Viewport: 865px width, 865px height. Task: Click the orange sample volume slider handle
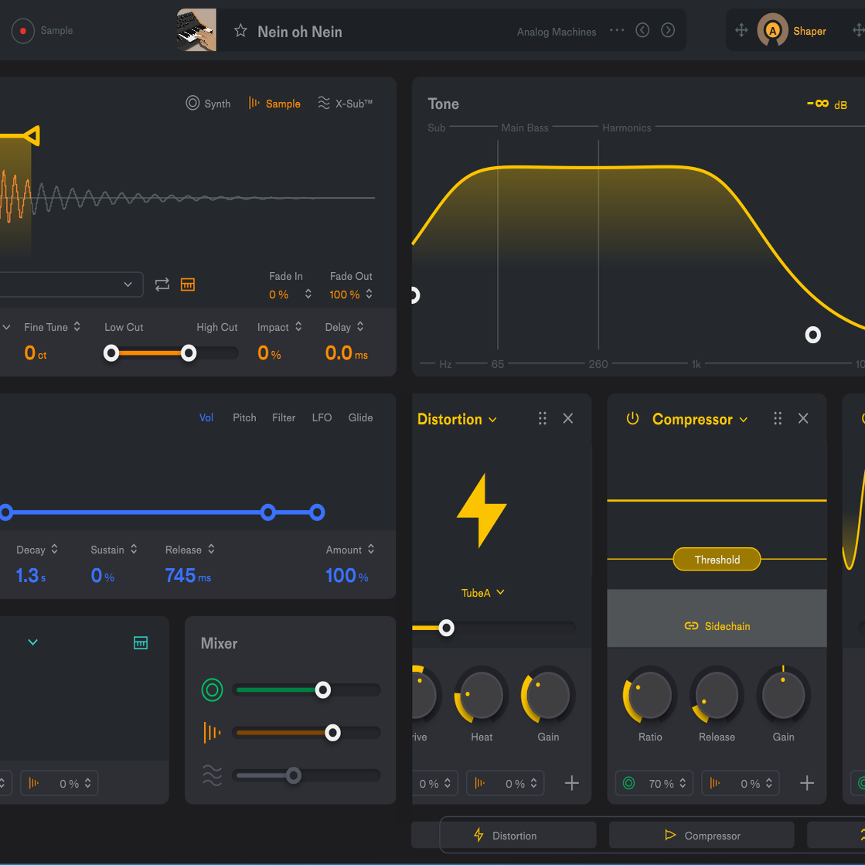332,733
